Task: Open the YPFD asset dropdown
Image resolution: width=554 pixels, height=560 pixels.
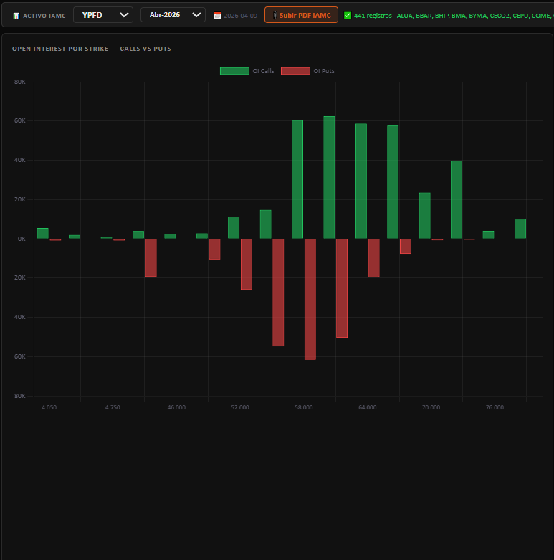Action: 103,15
